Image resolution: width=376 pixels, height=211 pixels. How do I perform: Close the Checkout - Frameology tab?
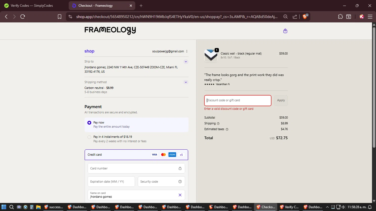pyautogui.click(x=131, y=6)
